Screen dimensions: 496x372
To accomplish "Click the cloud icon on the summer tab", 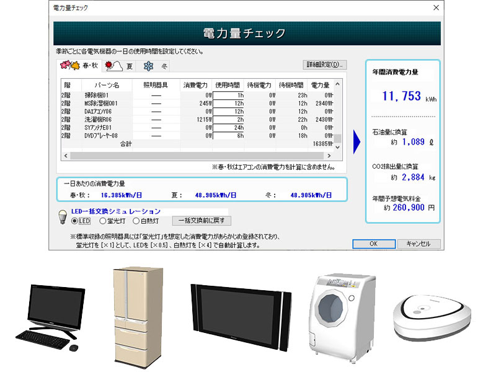I will click(x=114, y=65).
